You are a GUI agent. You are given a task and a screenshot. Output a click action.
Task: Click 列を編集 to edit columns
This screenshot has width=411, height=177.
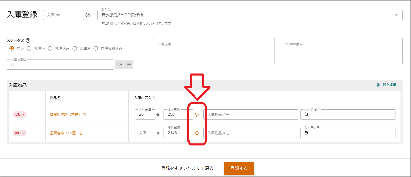coord(387,85)
